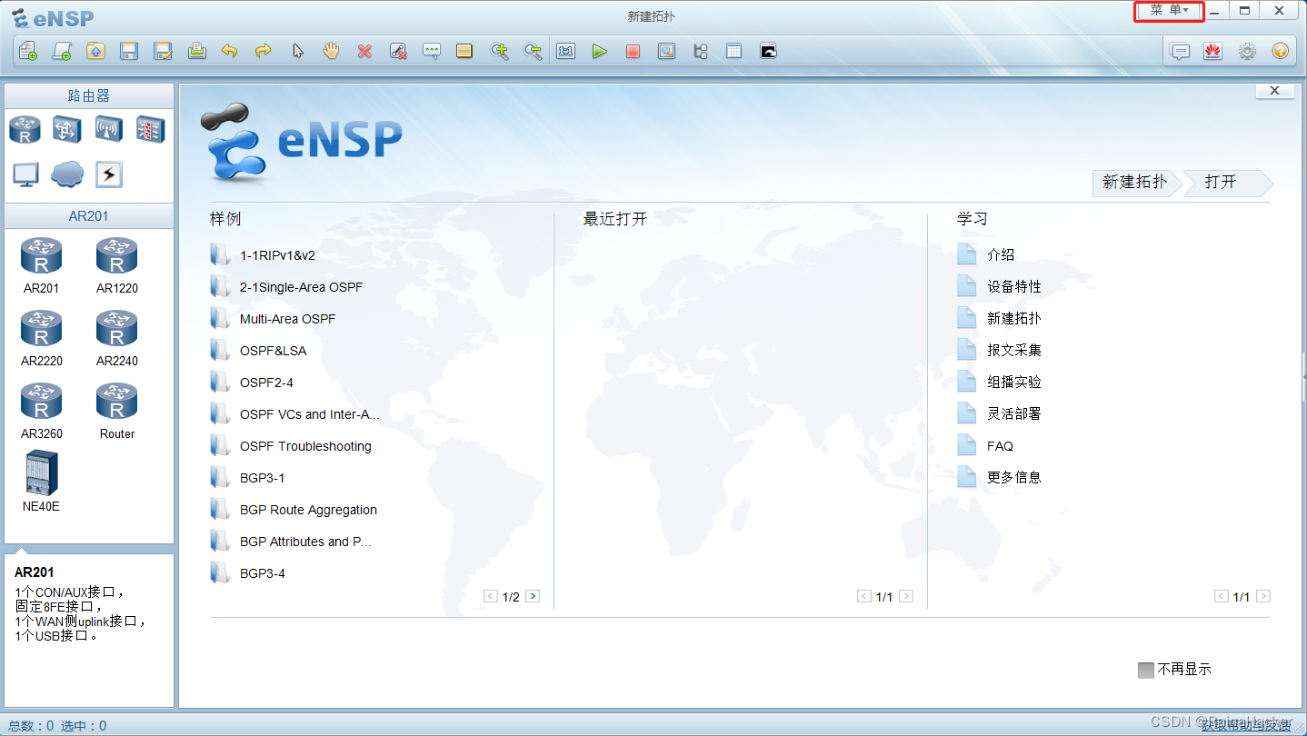Screen dimensions: 1307x736
Task: Open a saved topology file
Action: [95, 51]
